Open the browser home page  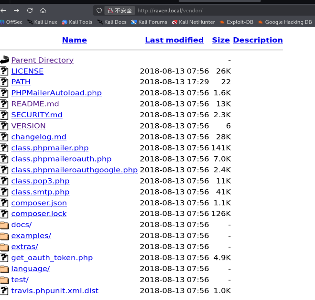[43, 10]
